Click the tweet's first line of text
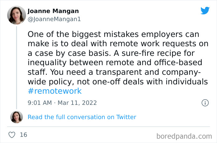The width and height of the screenshot is (217, 143). pos(113,34)
